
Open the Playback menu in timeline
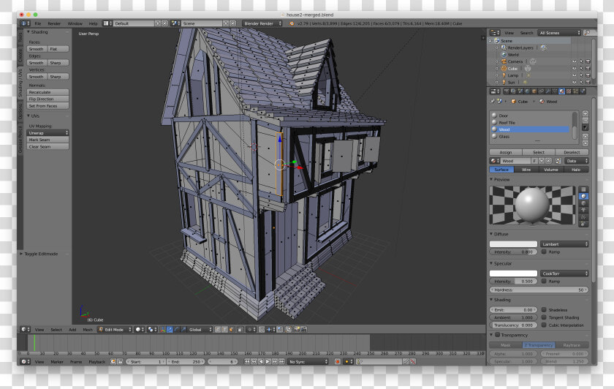pos(96,361)
